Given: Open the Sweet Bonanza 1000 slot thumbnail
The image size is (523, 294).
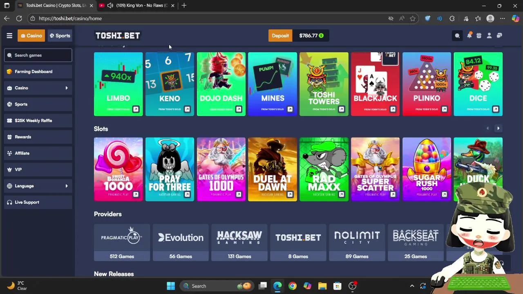Looking at the screenshot, I should 118,169.
